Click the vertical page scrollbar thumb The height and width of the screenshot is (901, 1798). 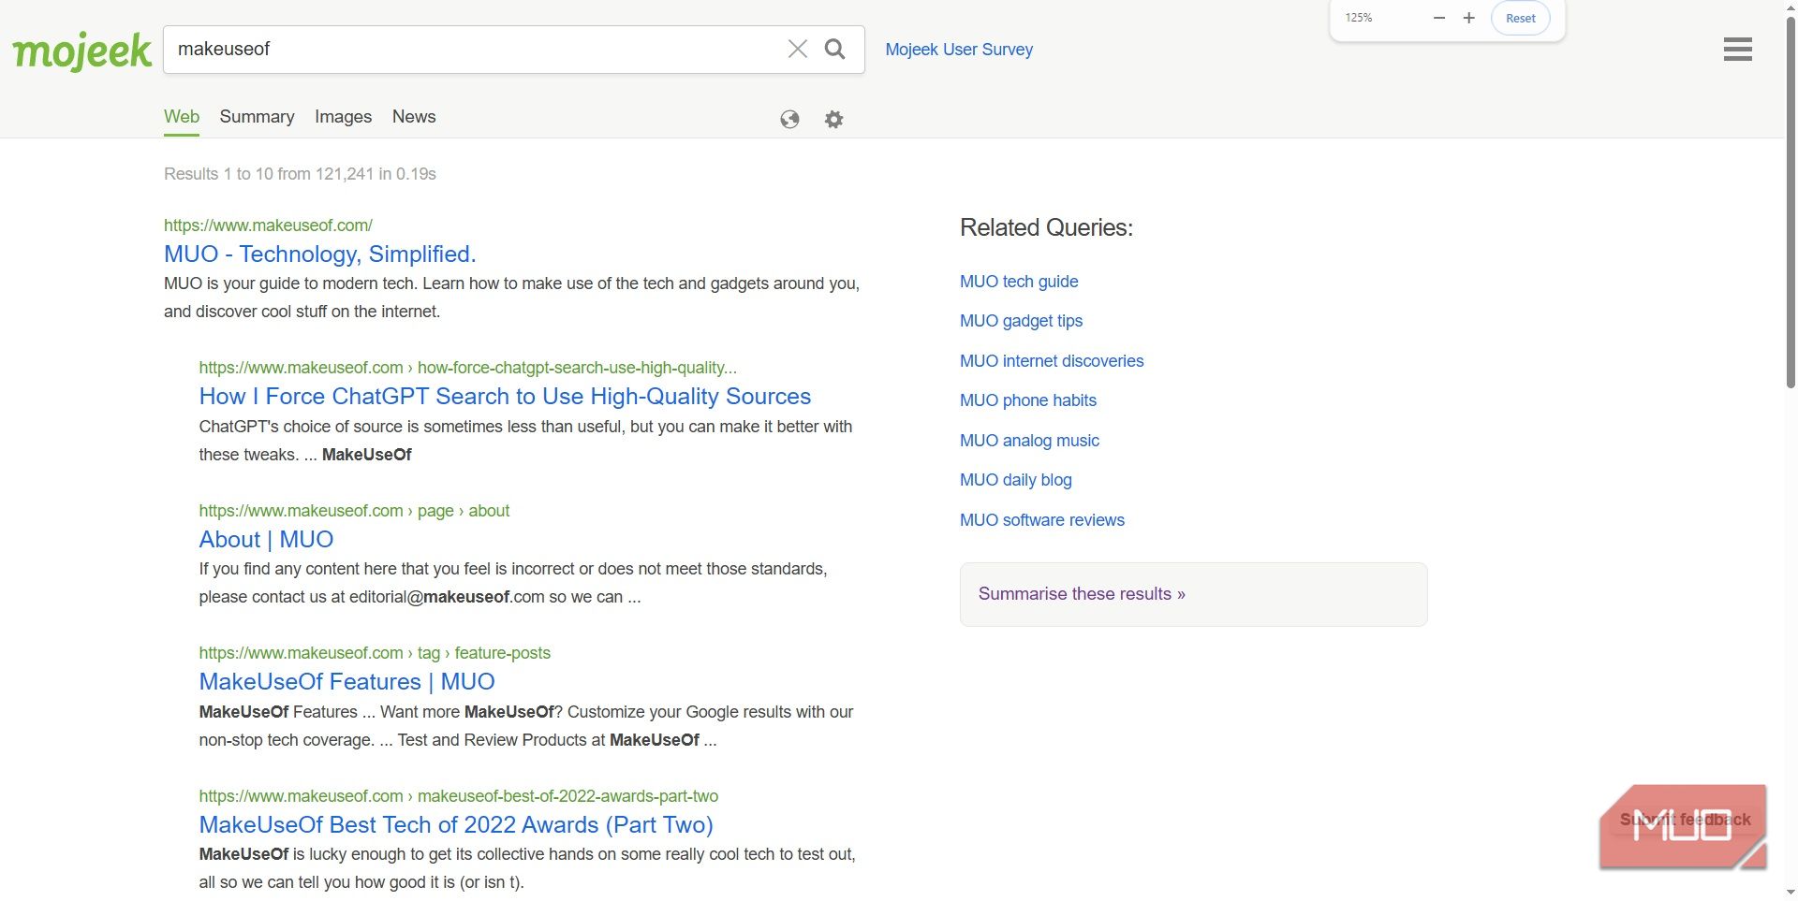pyautogui.click(x=1791, y=201)
